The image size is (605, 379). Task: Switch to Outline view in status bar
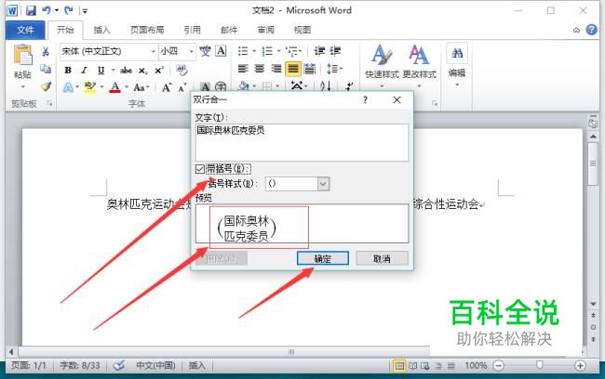[438, 365]
